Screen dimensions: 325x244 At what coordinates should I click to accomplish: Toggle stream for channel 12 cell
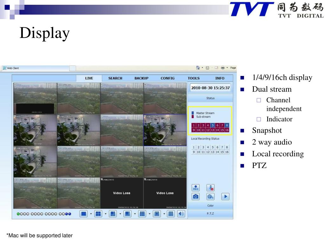click(208, 130)
